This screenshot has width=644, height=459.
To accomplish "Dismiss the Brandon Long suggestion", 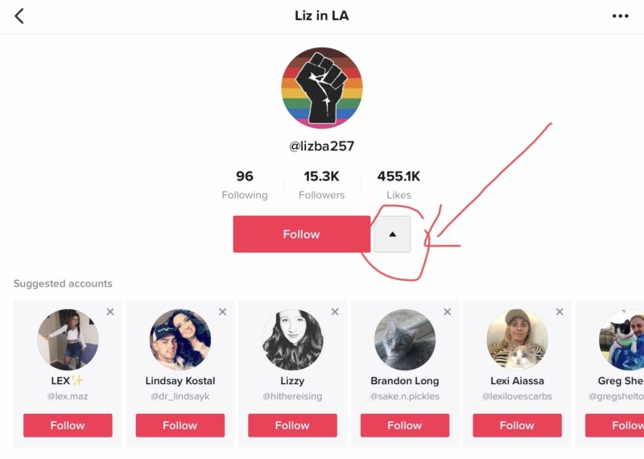I will point(447,312).
